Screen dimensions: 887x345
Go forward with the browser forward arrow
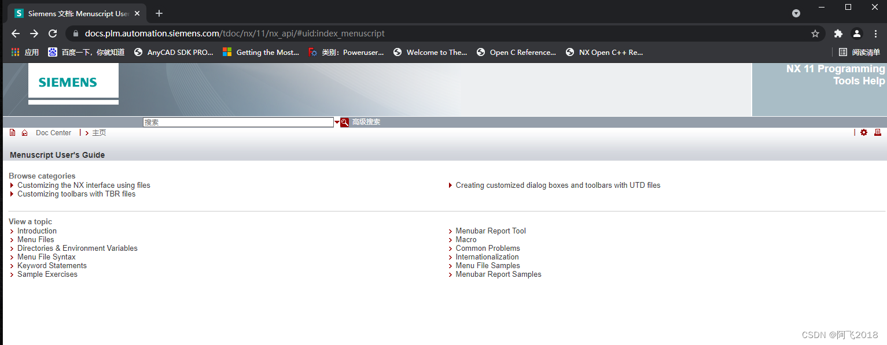click(34, 34)
